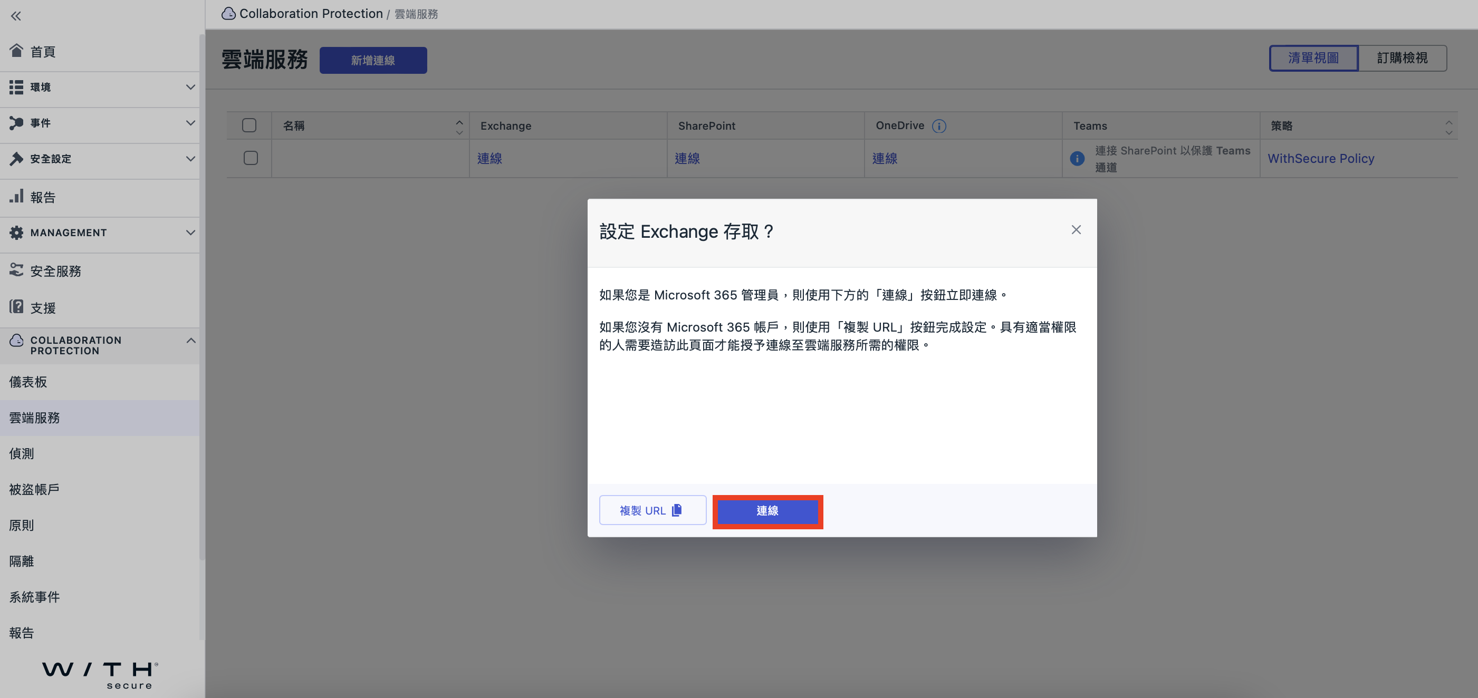Tick the select-all checkbox in the table header
The image size is (1478, 698).
click(249, 125)
